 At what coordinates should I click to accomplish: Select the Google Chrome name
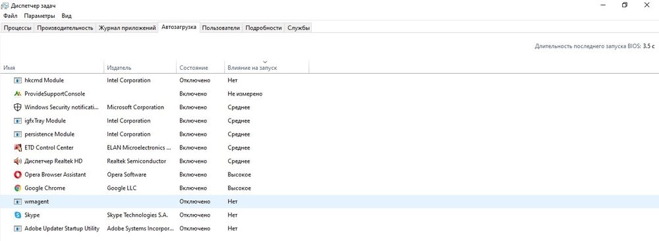click(45, 188)
